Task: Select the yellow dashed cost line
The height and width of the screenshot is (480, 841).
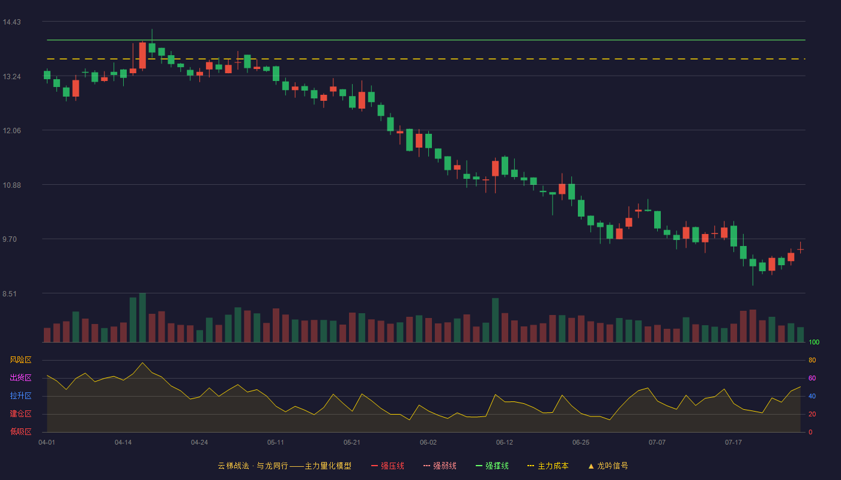Action: pos(426,59)
